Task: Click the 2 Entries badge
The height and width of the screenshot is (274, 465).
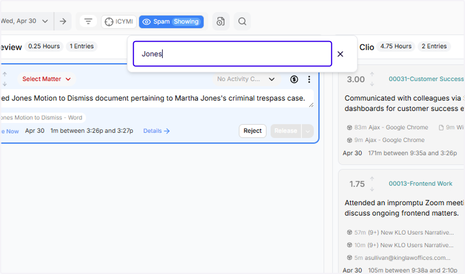Action: pyautogui.click(x=434, y=46)
